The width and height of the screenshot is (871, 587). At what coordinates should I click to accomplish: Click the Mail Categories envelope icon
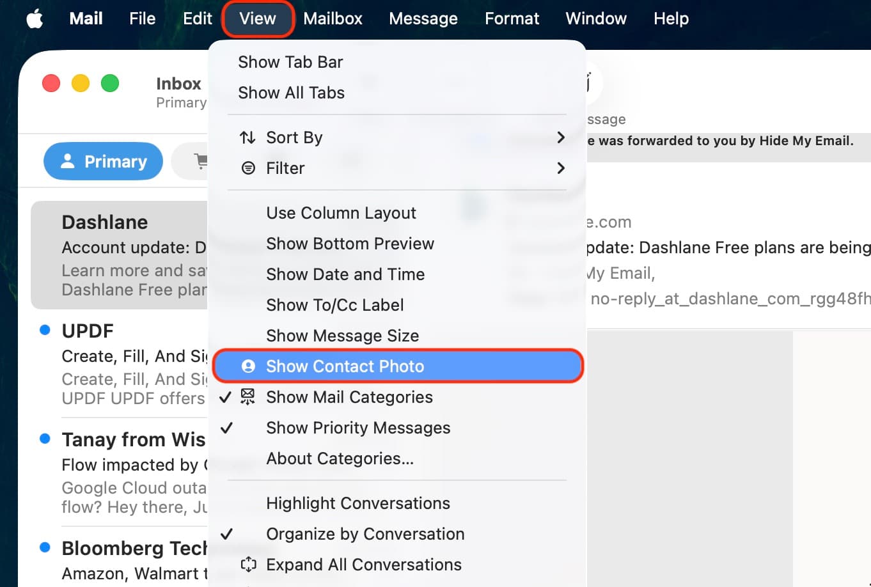pos(247,396)
